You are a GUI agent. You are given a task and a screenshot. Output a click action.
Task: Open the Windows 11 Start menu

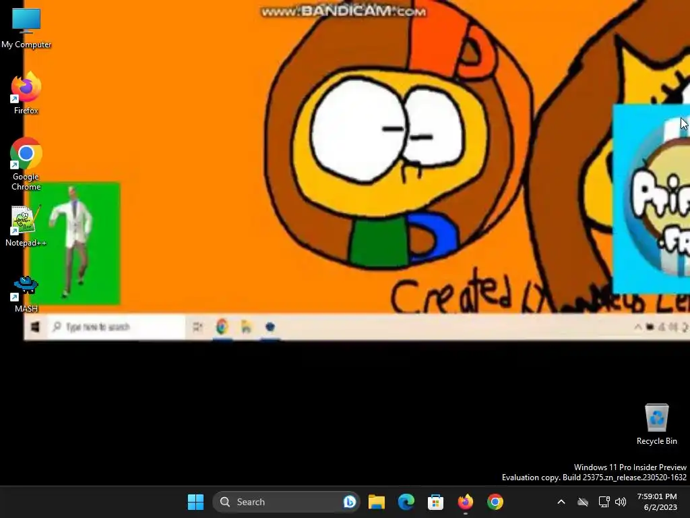pyautogui.click(x=195, y=502)
